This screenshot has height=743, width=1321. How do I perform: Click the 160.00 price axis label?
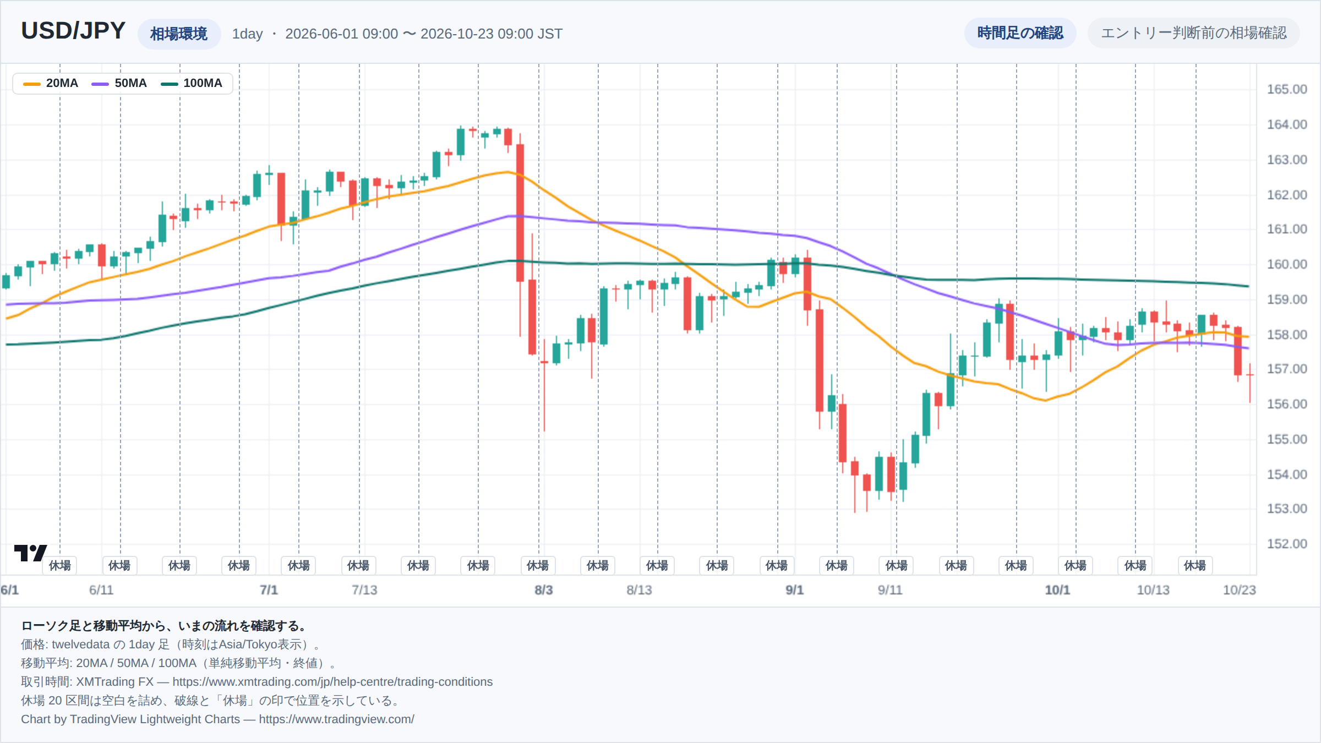(x=1287, y=264)
